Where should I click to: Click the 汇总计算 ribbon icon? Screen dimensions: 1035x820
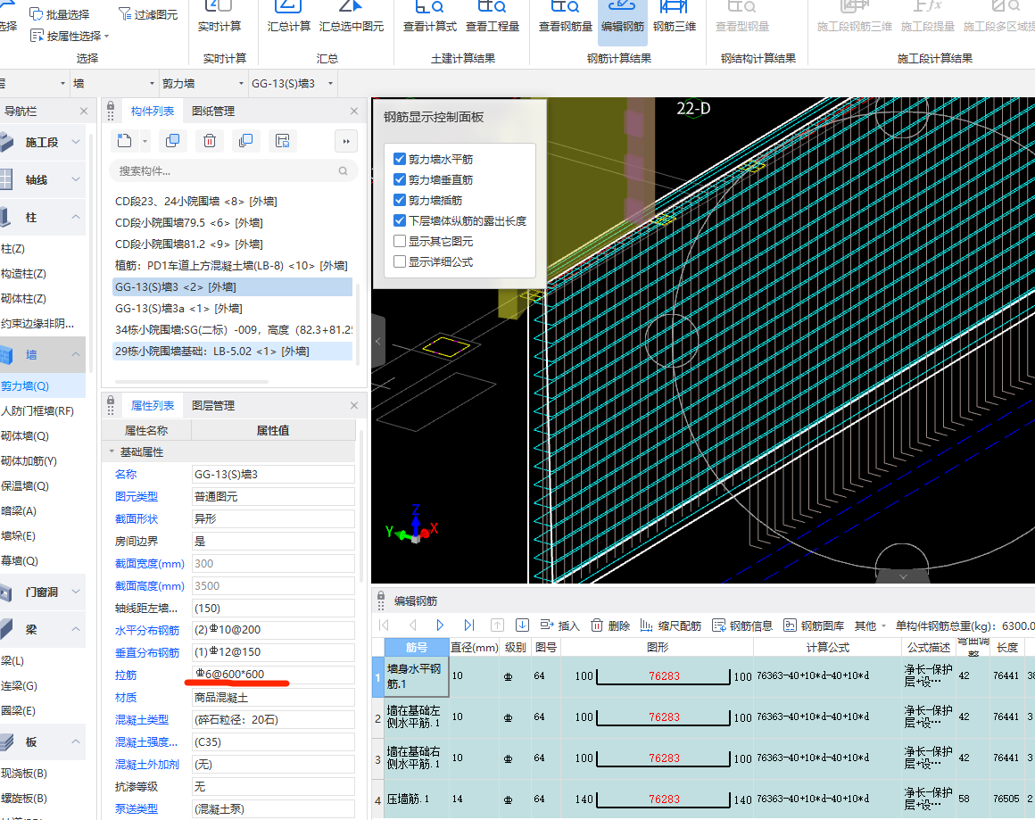pyautogui.click(x=288, y=16)
